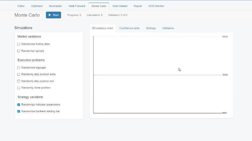Enable Randomize history data checkbox
Viewport: 252px width, 141px height.
(19, 44)
